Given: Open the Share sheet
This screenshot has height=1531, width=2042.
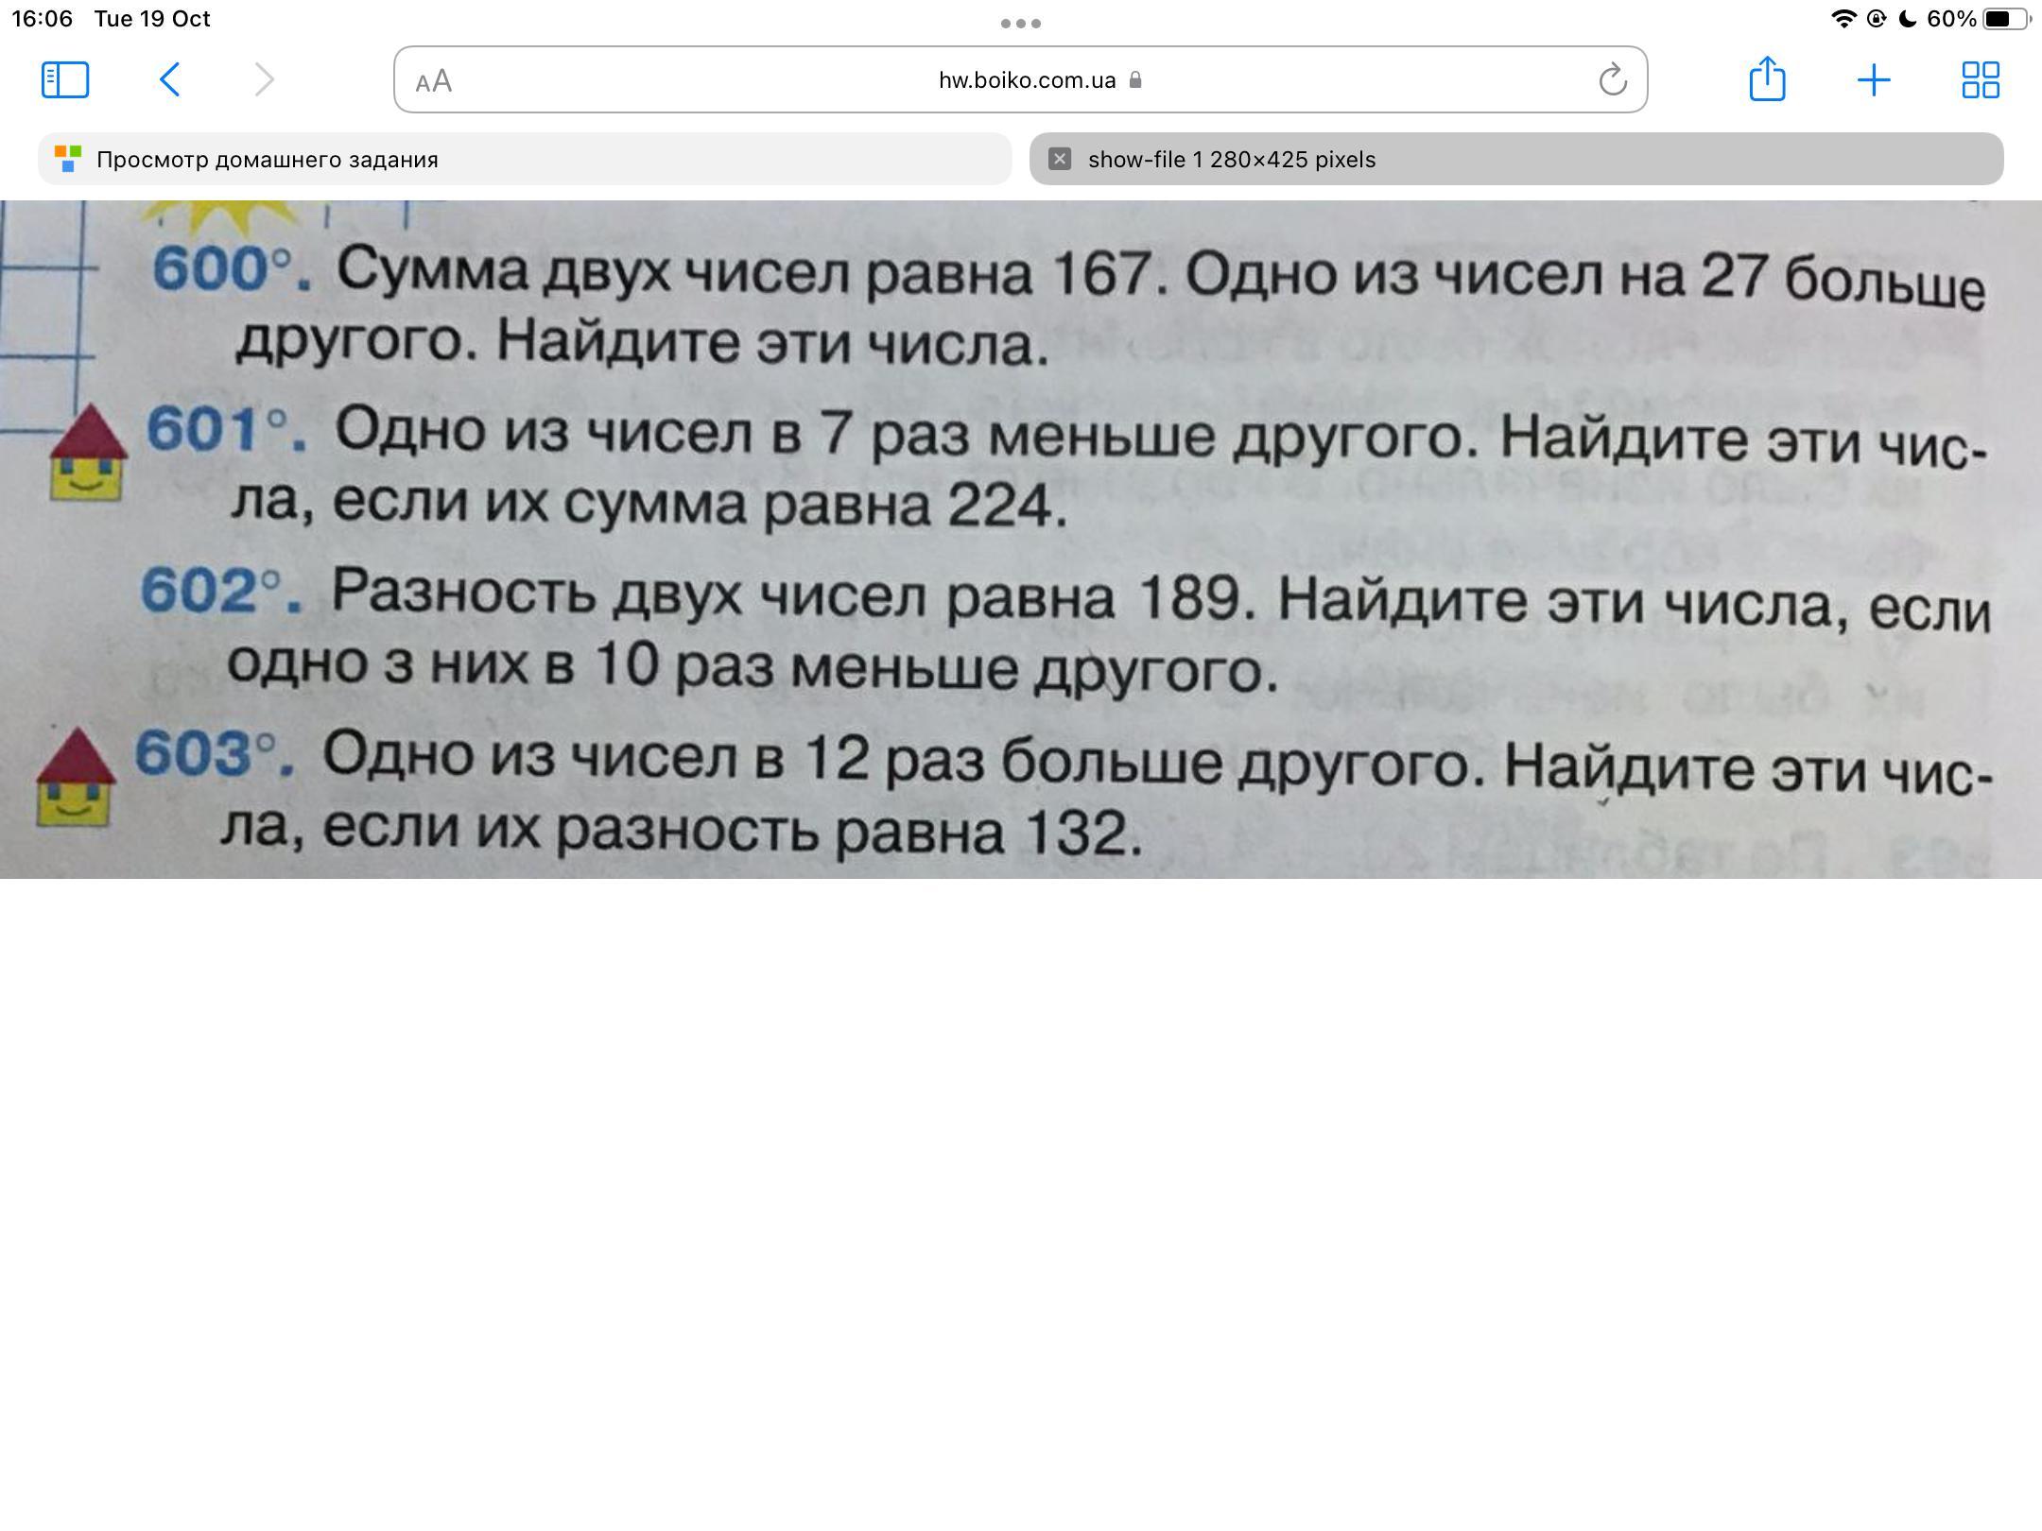Looking at the screenshot, I should coord(1767,78).
